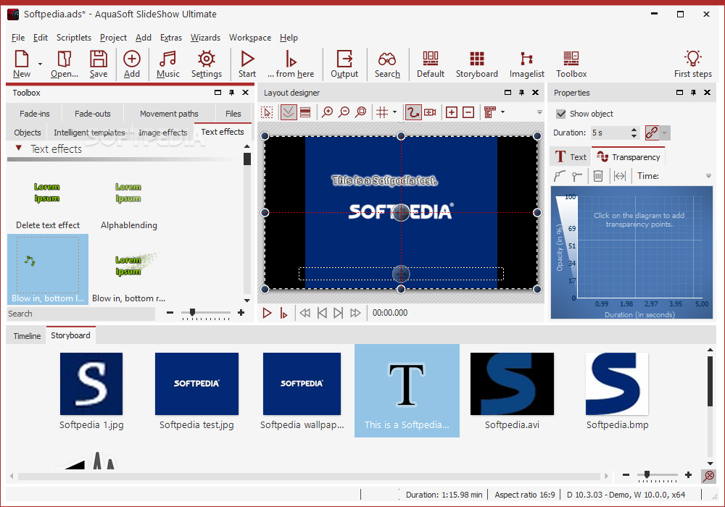Play preview in the Layout designer
The image size is (725, 507).
[x=267, y=313]
